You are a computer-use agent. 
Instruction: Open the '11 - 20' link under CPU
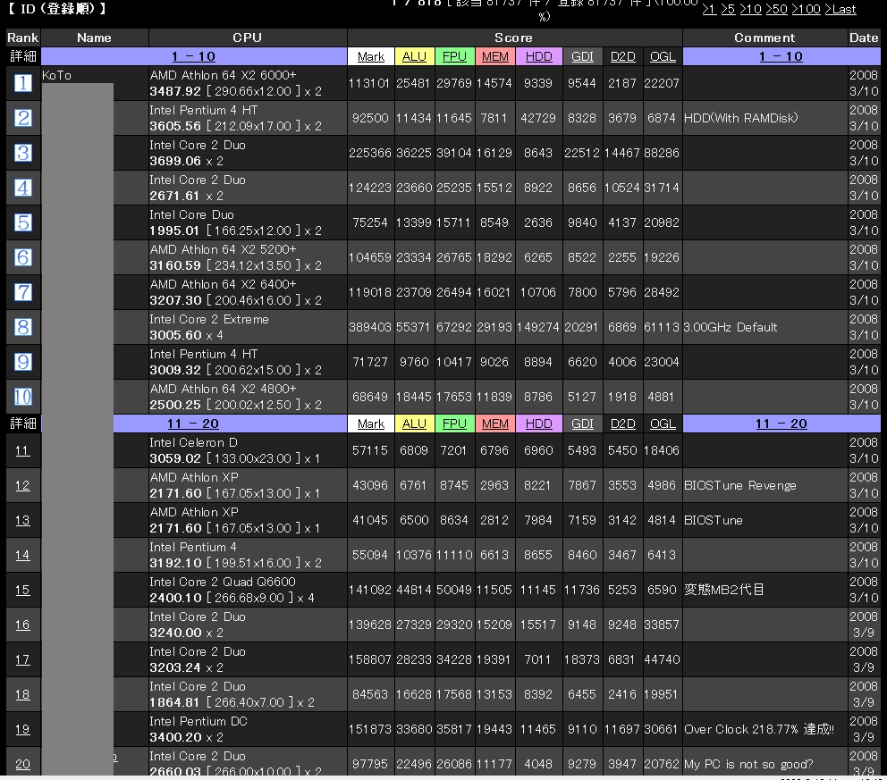click(x=193, y=424)
